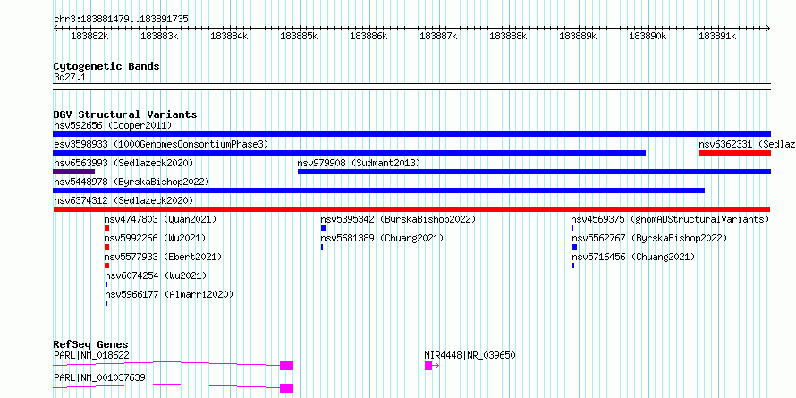Select the blue bar for nsv592656
Image resolution: width=796 pixels, height=398 pixels.
[411, 134]
